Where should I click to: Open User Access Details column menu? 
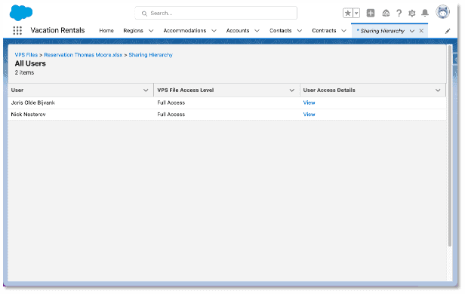point(438,90)
